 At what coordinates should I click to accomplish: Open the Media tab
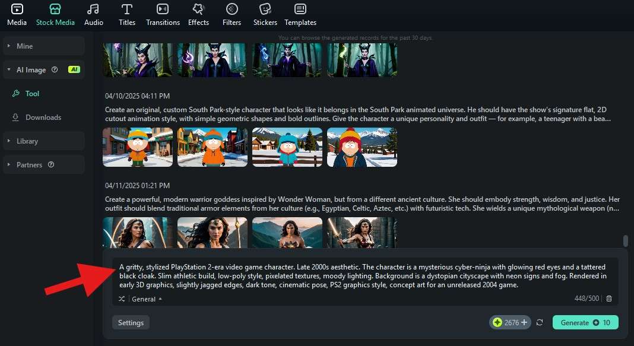(17, 15)
